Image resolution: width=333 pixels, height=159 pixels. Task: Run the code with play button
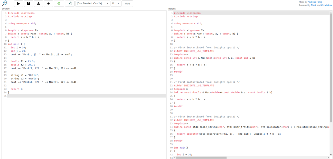click(18, 4)
